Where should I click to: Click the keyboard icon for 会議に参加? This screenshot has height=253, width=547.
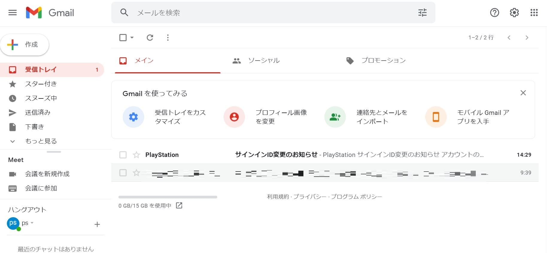pos(13,188)
